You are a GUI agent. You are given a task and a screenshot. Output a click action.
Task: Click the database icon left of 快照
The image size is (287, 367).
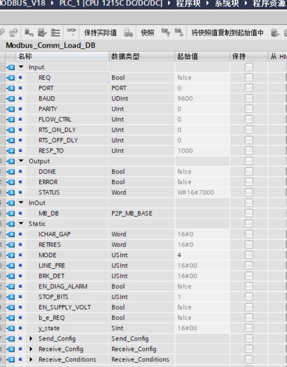[129, 33]
